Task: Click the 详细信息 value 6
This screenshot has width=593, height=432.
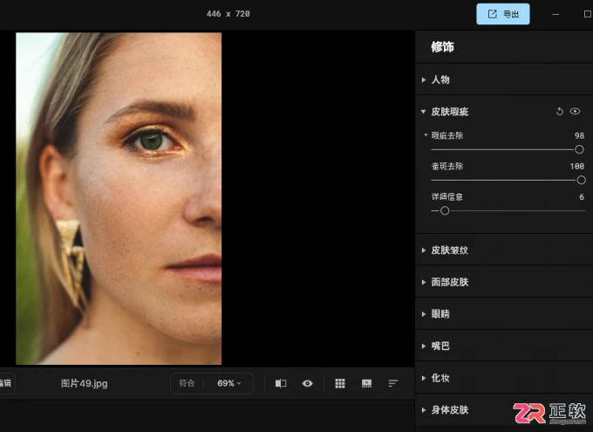Action: point(582,197)
